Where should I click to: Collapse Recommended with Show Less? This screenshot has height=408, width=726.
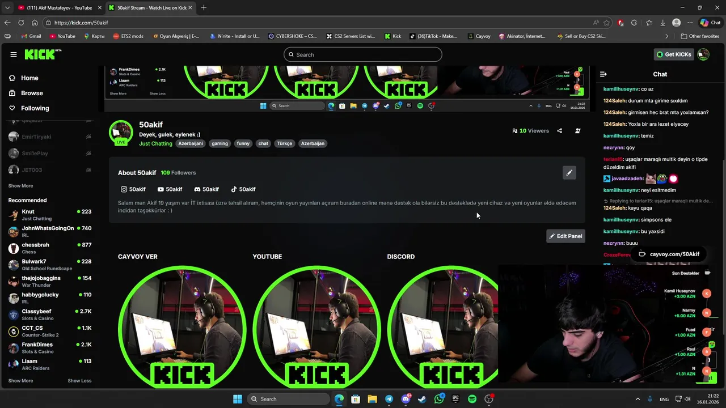(x=79, y=381)
